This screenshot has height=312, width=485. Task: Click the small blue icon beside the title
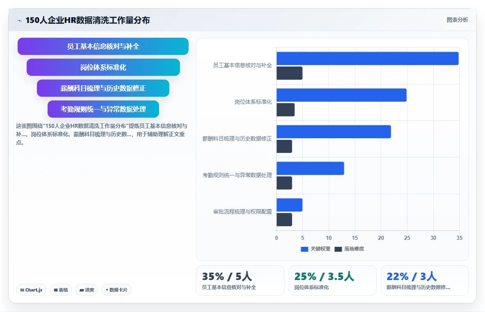(20, 21)
